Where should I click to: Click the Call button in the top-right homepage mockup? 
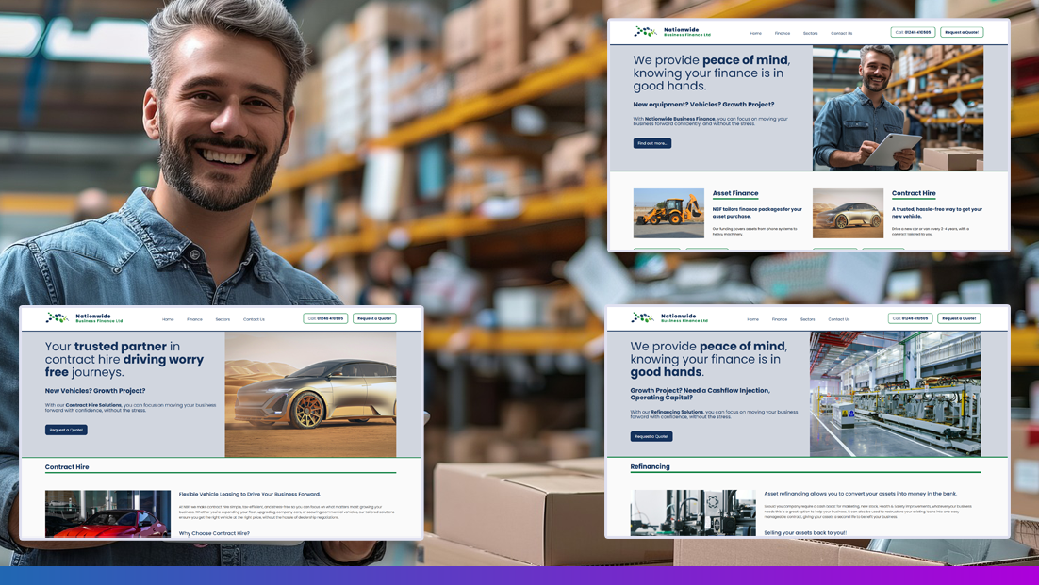click(913, 32)
